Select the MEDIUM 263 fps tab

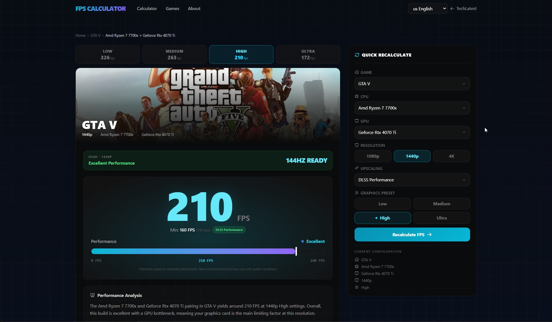click(x=174, y=55)
